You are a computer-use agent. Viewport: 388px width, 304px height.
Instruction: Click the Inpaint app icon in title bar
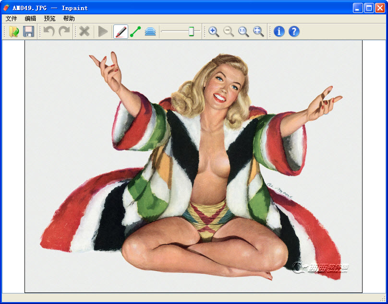(6, 8)
